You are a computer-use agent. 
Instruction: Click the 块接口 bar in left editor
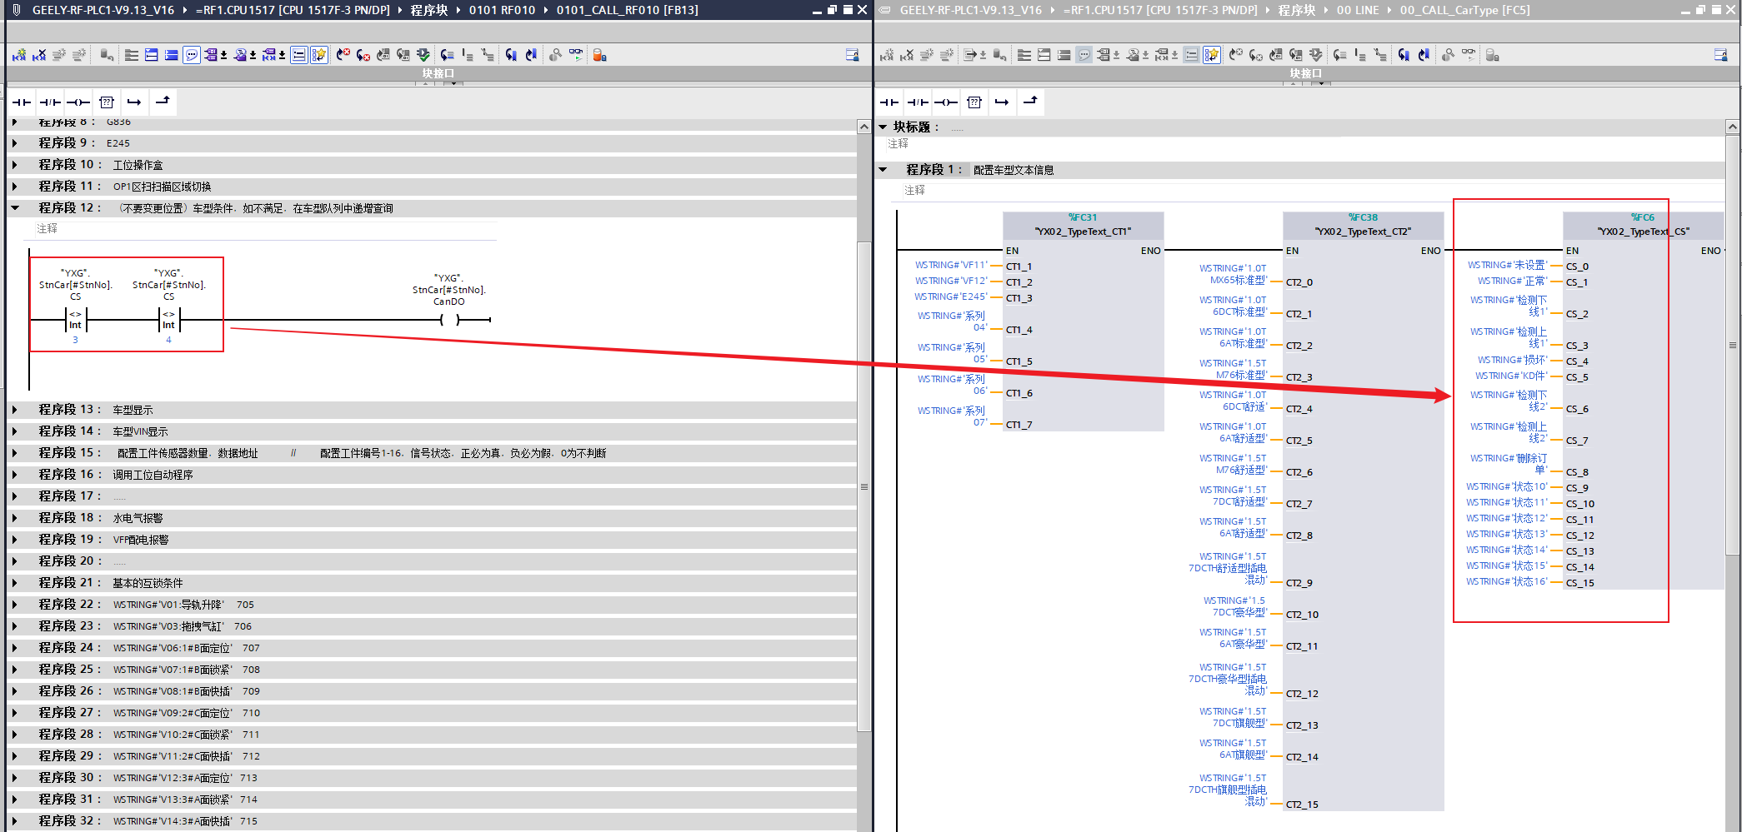[x=438, y=73]
